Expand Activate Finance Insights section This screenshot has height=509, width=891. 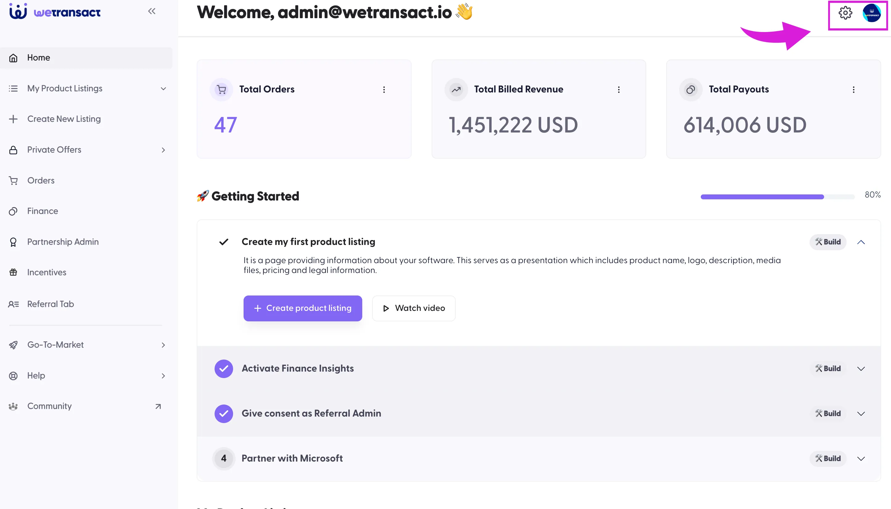point(861,369)
